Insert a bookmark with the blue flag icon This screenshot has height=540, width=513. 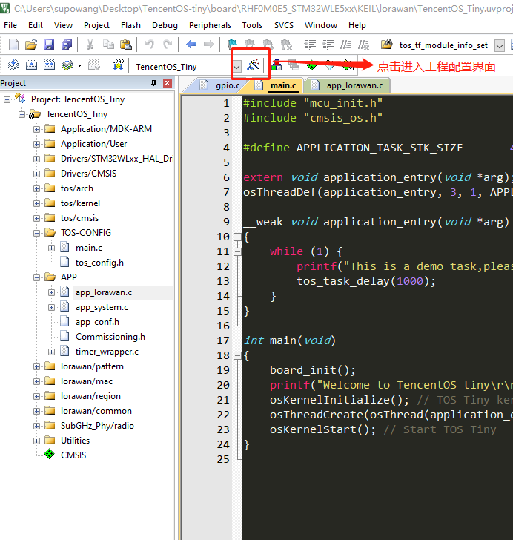232,45
